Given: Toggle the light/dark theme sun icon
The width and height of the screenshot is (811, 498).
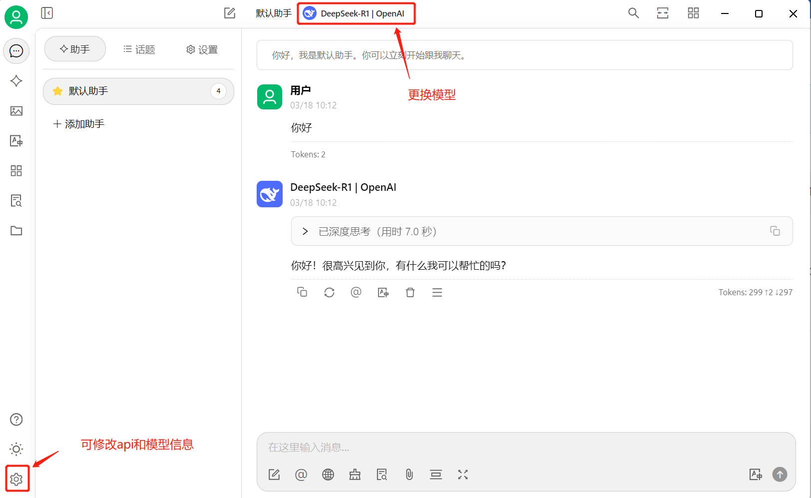Looking at the screenshot, I should [x=16, y=449].
